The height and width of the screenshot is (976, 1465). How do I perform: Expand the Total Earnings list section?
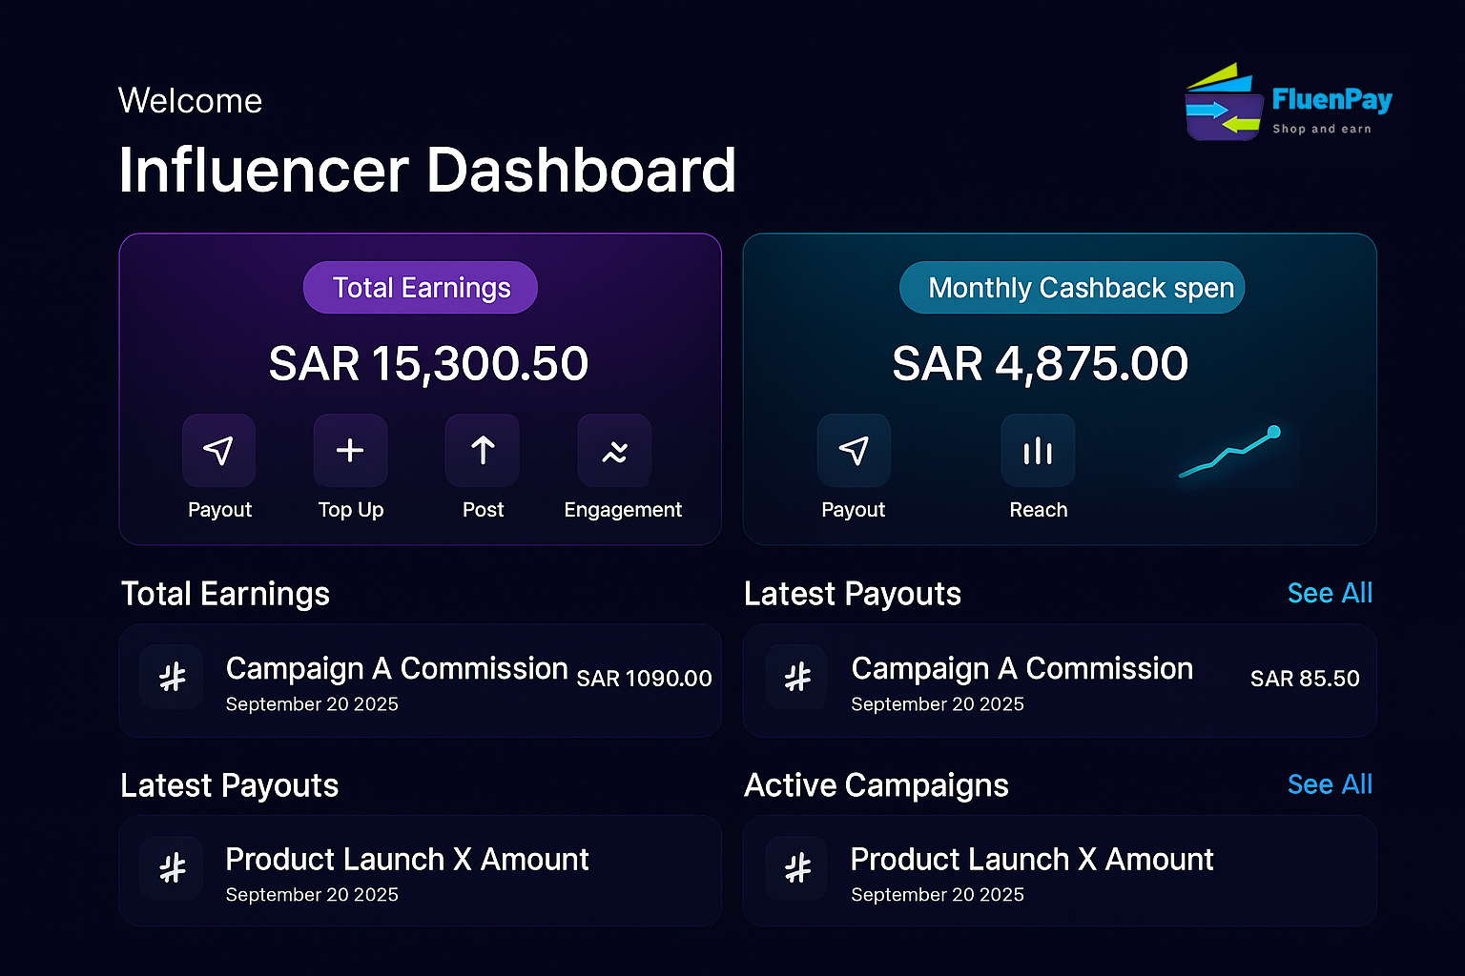[x=224, y=594]
